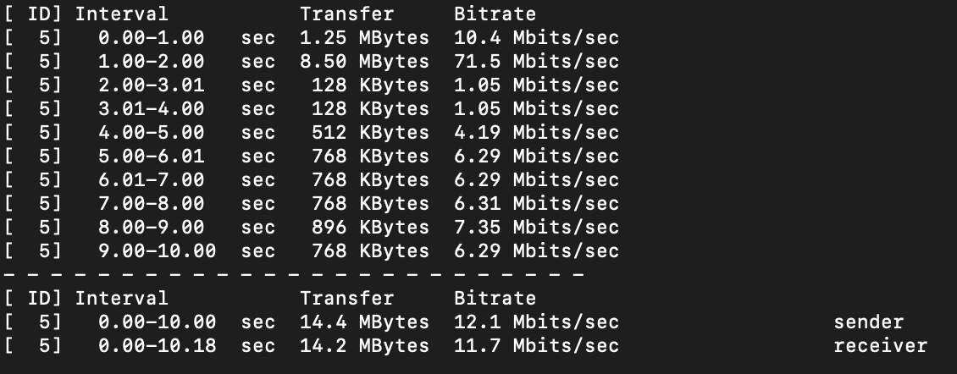Click the top Bitrate column header
The image size is (957, 374).
[495, 14]
